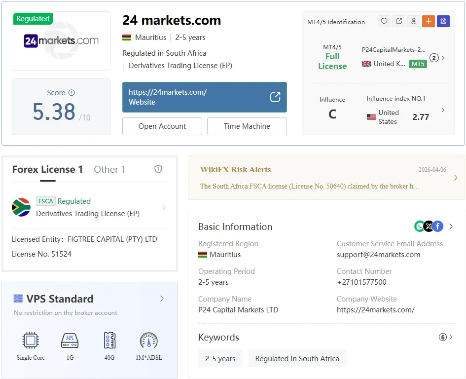The image size is (466, 379).
Task: Expand the MT4/5 Full License row chevron
Action: [x=443, y=58]
